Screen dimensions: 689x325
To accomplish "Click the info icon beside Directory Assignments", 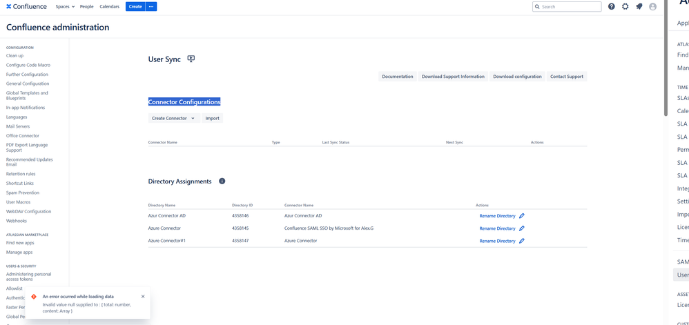I will coord(222,181).
